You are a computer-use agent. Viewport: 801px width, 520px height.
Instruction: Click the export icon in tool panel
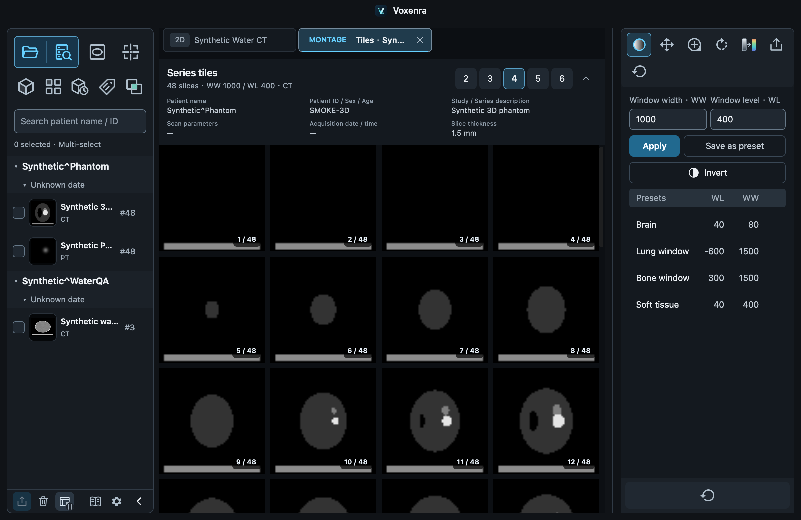(776, 45)
